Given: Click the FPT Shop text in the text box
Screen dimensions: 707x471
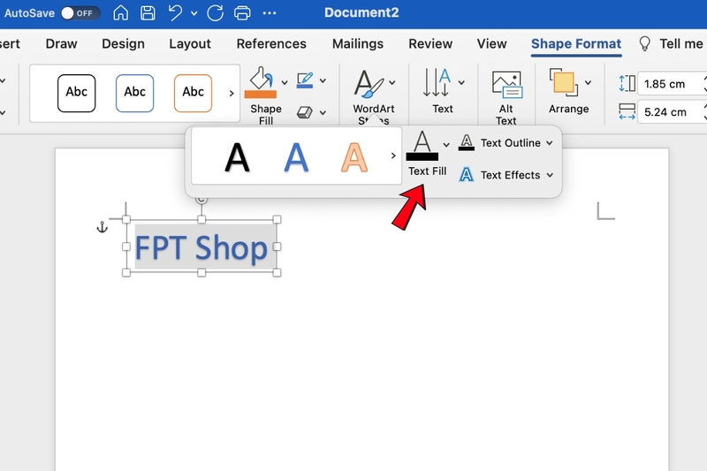Looking at the screenshot, I should pos(201,248).
